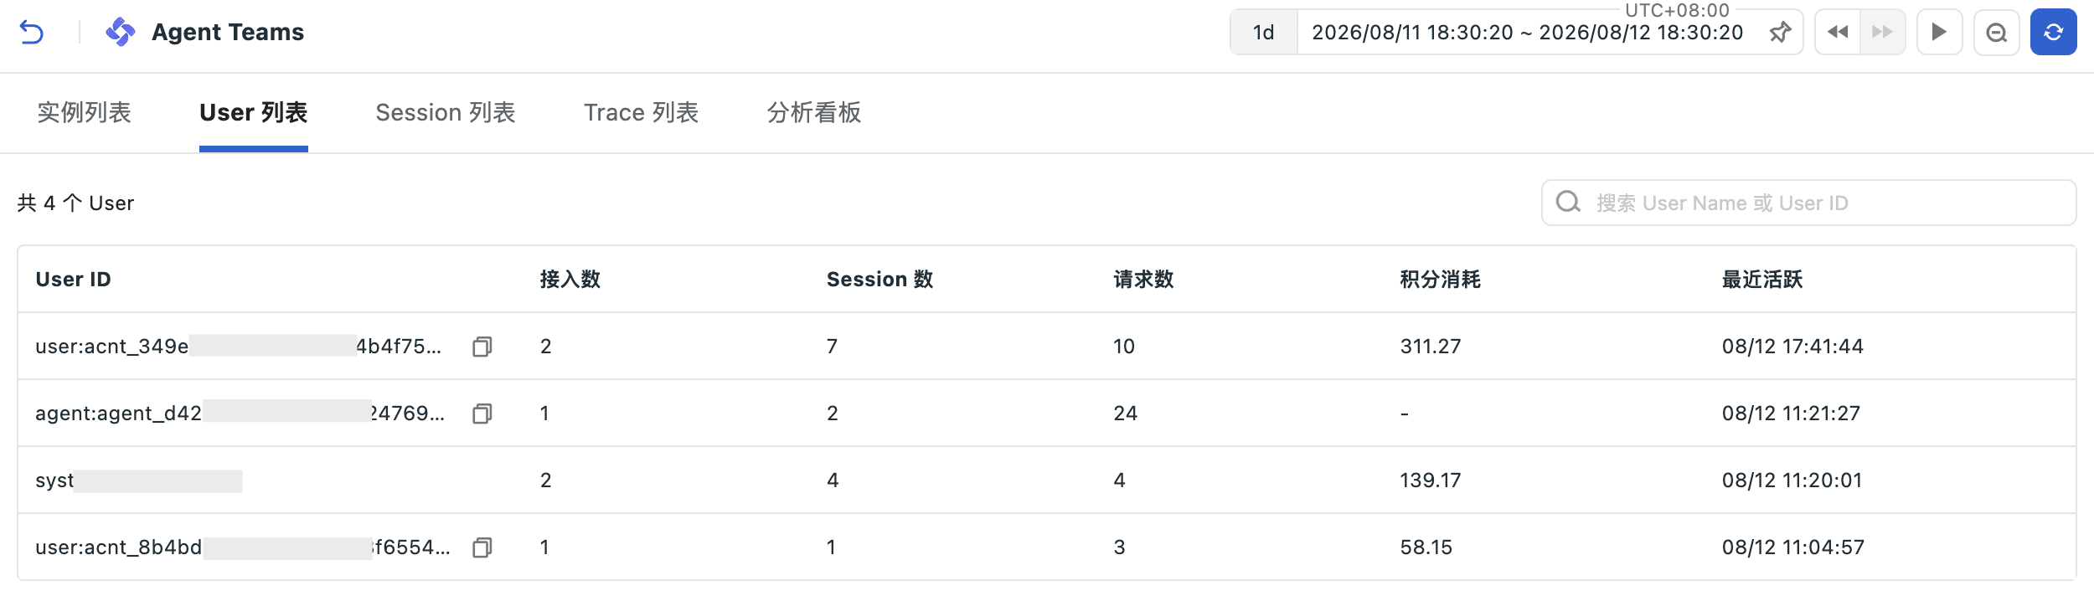
Task: Switch to 实例列表 tab
Action: pyautogui.click(x=84, y=112)
